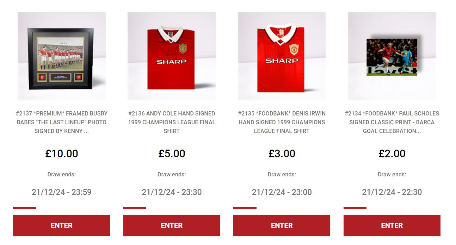Screen dimensions: 456x245
Task: Click the progress bar under the 22:30 draw
Action: pyautogui.click(x=355, y=208)
